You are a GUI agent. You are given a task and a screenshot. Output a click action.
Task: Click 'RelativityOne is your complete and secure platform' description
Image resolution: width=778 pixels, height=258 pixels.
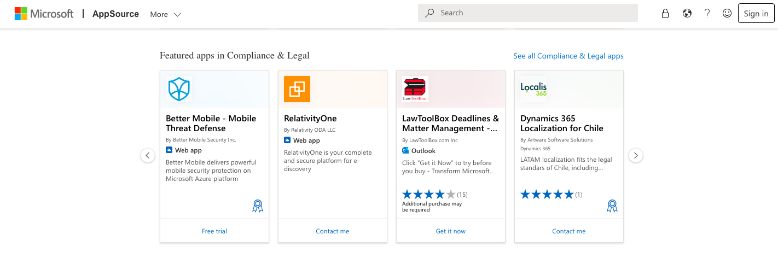click(x=328, y=161)
